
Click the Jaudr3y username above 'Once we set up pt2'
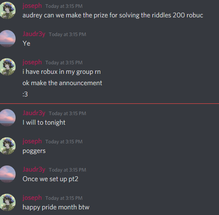(34, 170)
